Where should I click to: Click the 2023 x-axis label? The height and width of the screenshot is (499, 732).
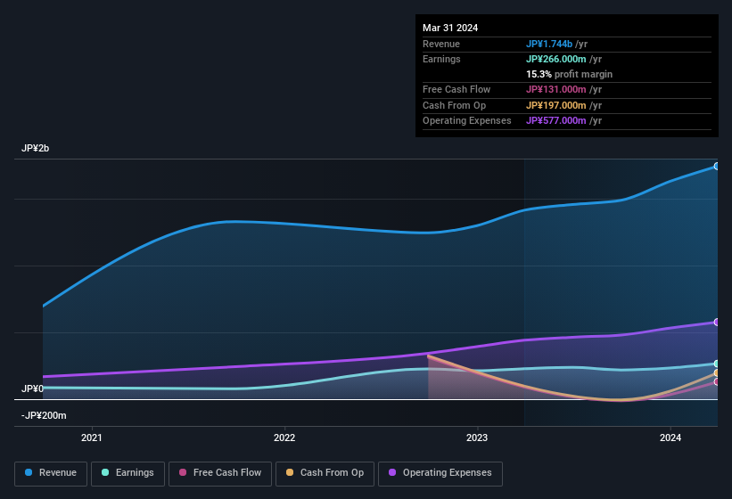point(477,438)
